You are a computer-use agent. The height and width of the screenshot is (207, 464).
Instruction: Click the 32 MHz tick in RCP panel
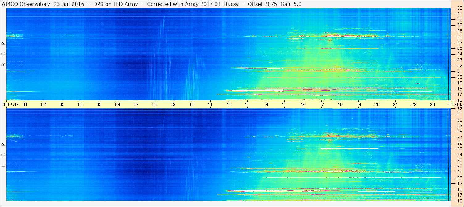(459, 8)
